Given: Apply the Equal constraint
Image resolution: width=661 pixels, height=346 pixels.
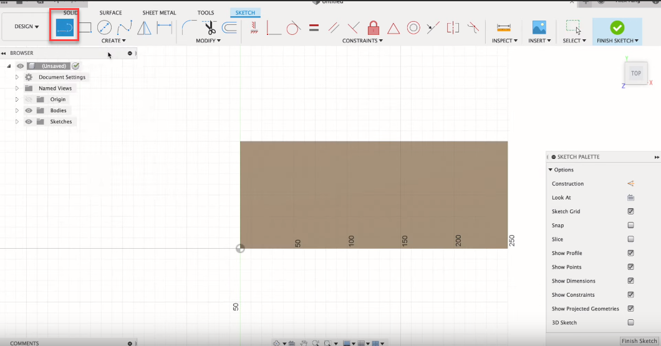Looking at the screenshot, I should click(314, 28).
